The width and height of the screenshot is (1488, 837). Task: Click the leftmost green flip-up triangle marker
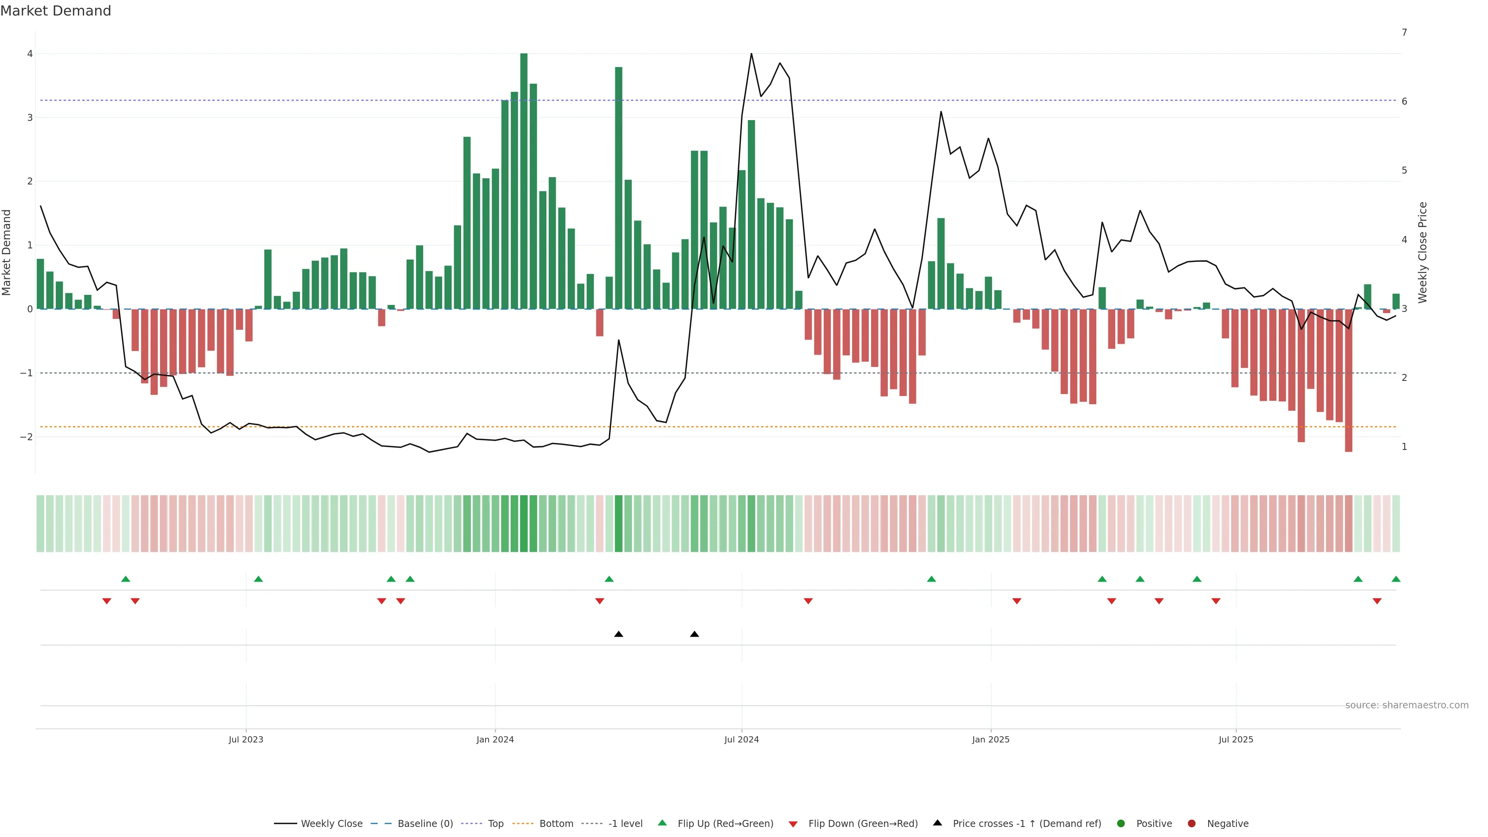click(x=126, y=579)
